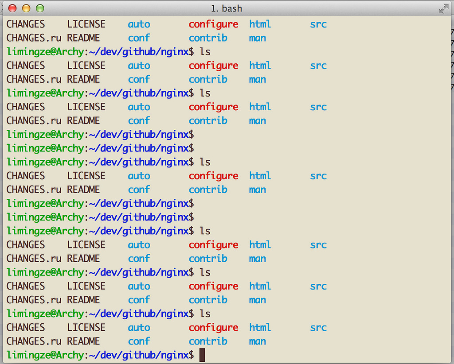Image resolution: width=454 pixels, height=364 pixels.
Task: Click "auto" in the topmost listing row
Action: [139, 24]
